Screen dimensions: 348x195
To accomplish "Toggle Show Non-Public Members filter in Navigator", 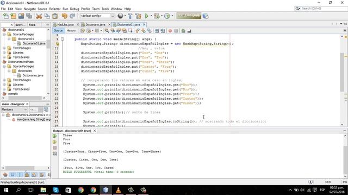I will [x=27, y=174].
